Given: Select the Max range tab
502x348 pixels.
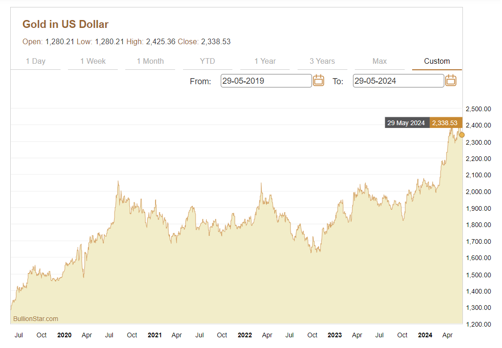Looking at the screenshot, I should (380, 61).
